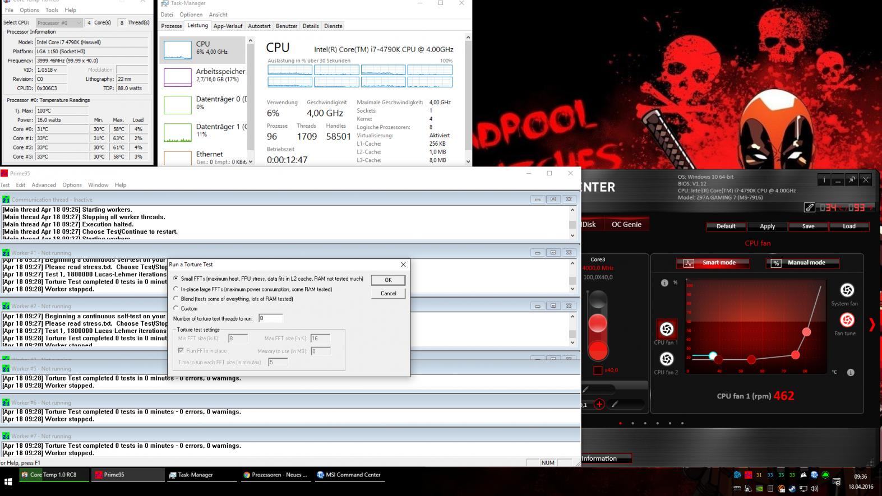Open System fan settings icon
Image resolution: width=882 pixels, height=496 pixels.
(x=847, y=290)
